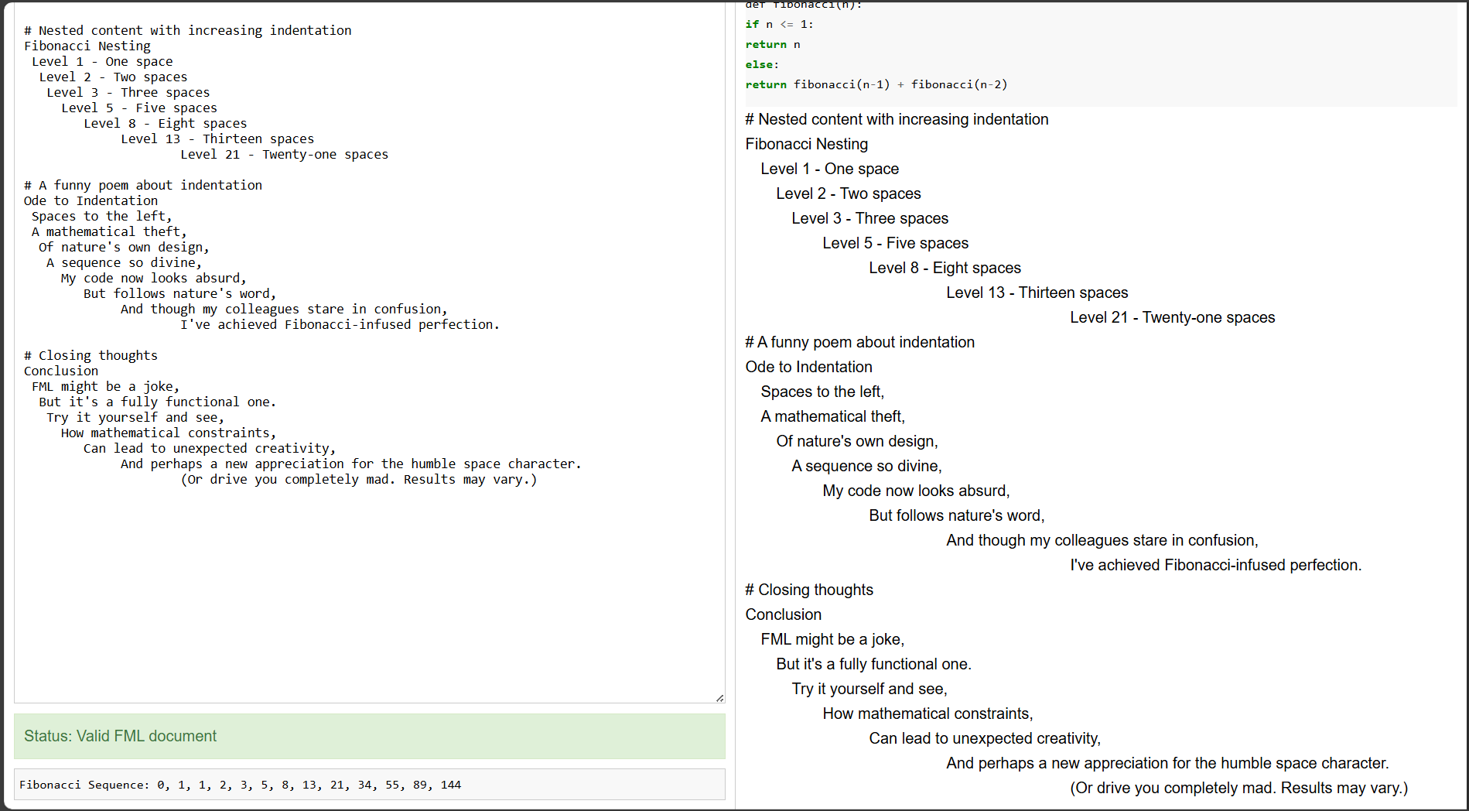Click editor line 'My code now looks absurd,'
This screenshot has width=1469, height=811.
154,279
